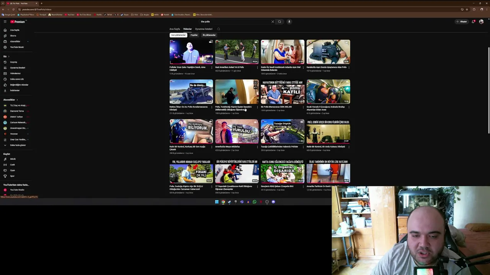Open WhatsApp from the Windows taskbar
The image size is (490, 275).
pyautogui.click(x=255, y=202)
